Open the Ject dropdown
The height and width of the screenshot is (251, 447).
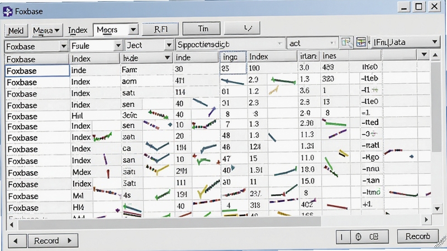click(x=169, y=45)
